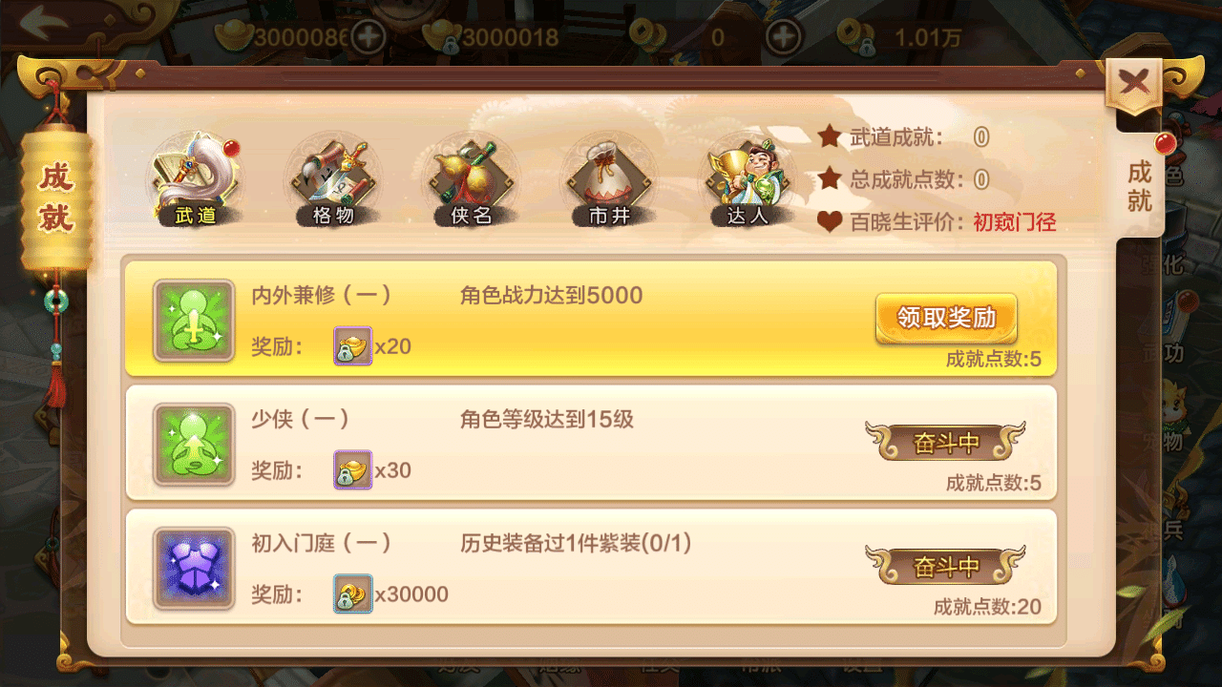
Task: Open the 成就 side tab on right
Action: click(1140, 185)
